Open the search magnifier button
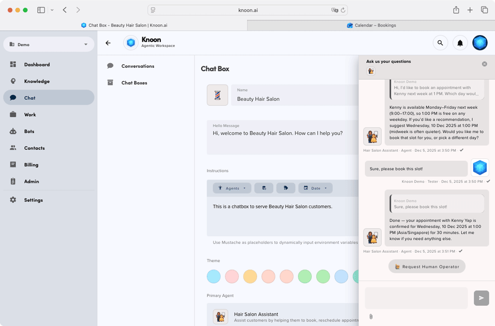Viewport: 495px width, 326px height. pyautogui.click(x=440, y=43)
